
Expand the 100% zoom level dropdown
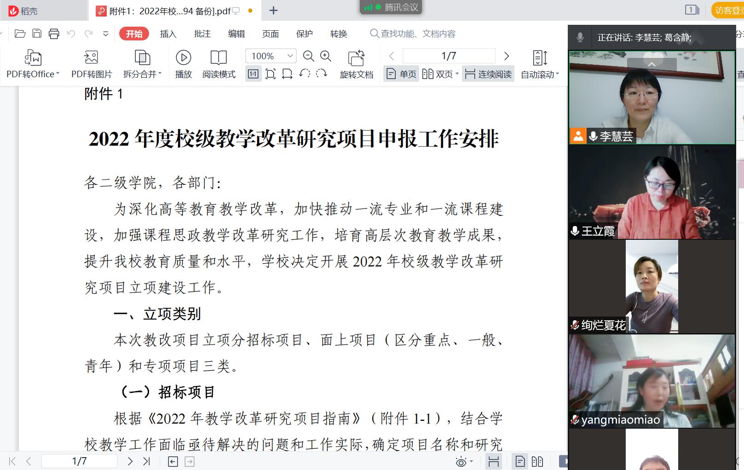tap(290, 56)
